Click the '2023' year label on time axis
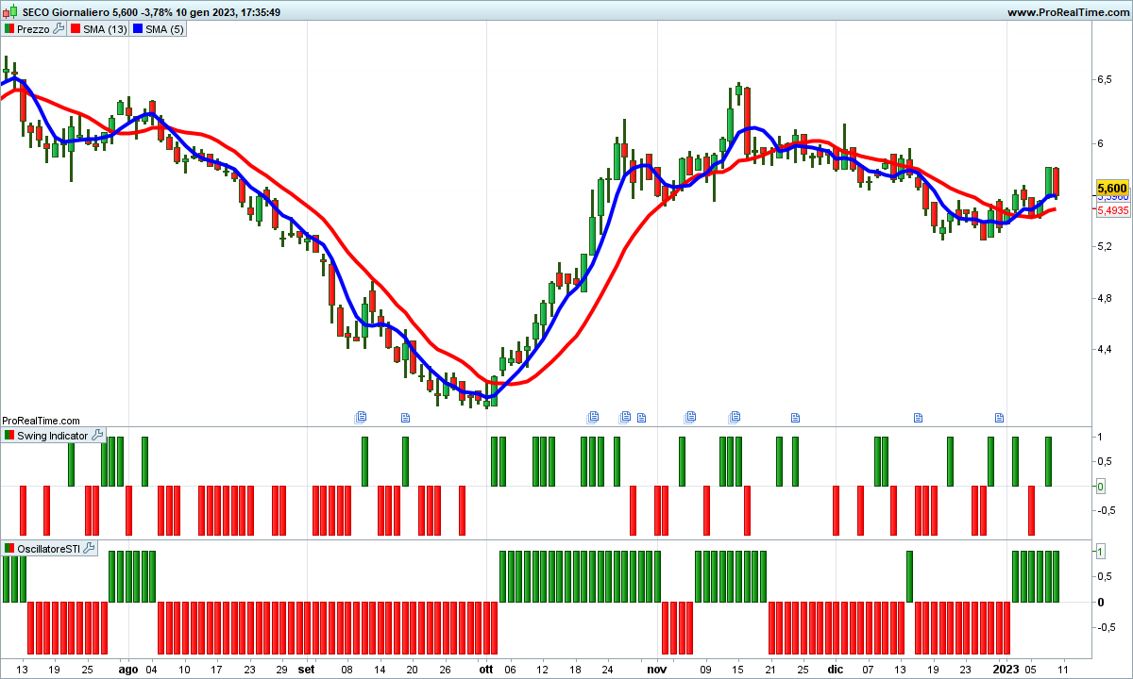The image size is (1133, 679). [x=1006, y=669]
